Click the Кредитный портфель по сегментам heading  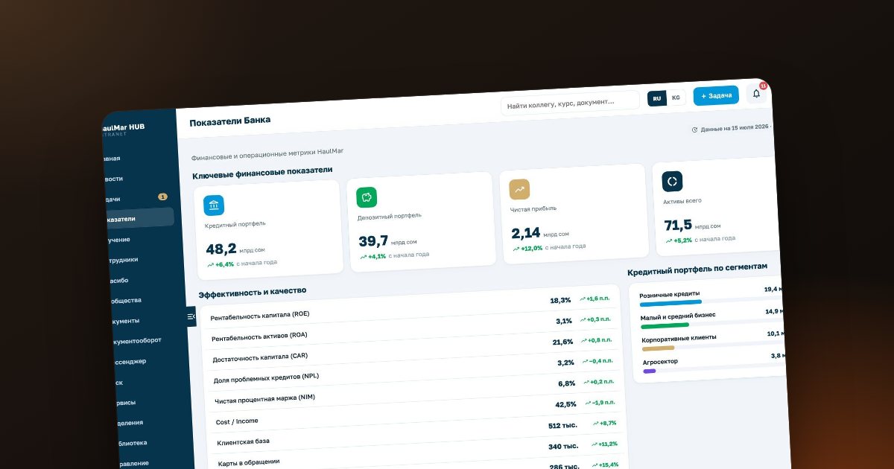coord(697,269)
